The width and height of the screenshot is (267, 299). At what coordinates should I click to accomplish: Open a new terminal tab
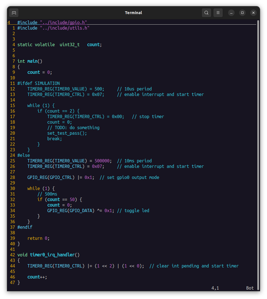[14, 13]
